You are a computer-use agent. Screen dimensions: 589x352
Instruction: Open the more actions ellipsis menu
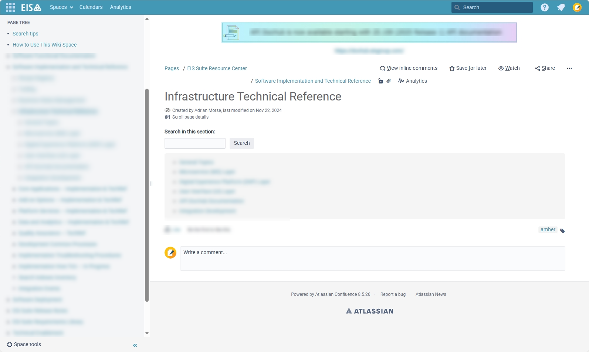tap(569, 68)
